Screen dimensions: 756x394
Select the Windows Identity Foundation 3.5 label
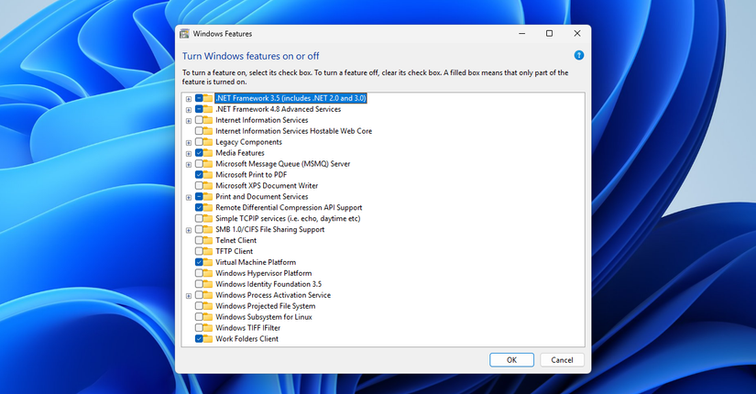[268, 284]
